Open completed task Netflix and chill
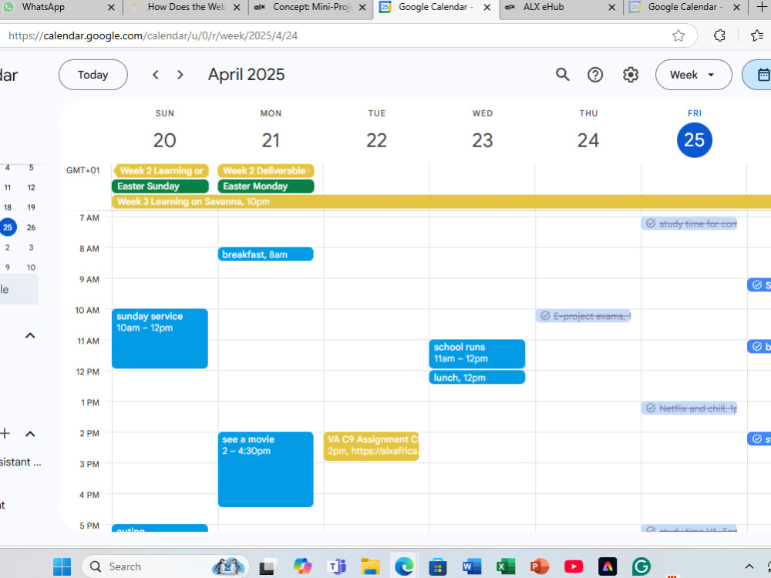This screenshot has height=578, width=771. pos(689,408)
